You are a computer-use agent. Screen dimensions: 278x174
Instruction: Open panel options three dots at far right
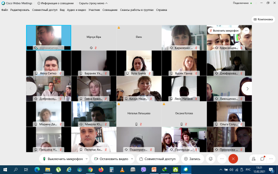(271, 159)
